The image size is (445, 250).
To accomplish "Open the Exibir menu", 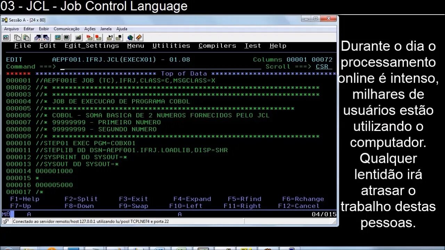I will pos(44,29).
